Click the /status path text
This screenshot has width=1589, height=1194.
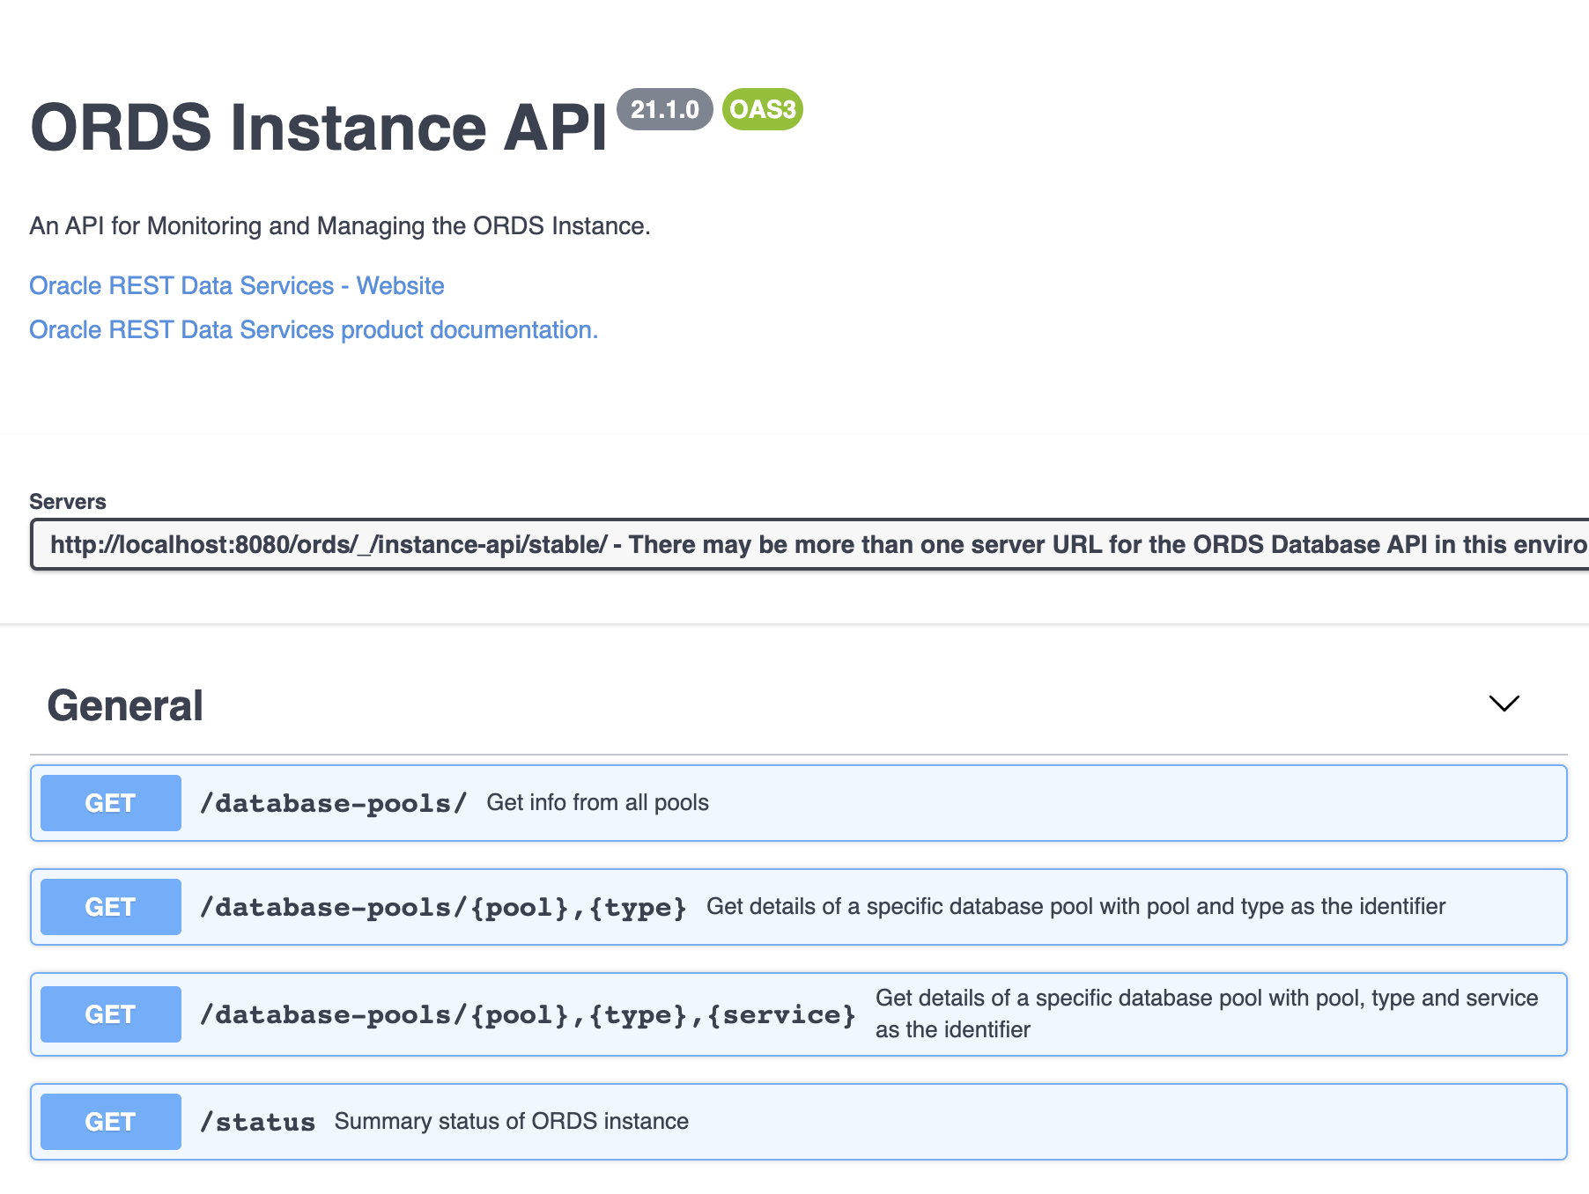[x=257, y=1122]
